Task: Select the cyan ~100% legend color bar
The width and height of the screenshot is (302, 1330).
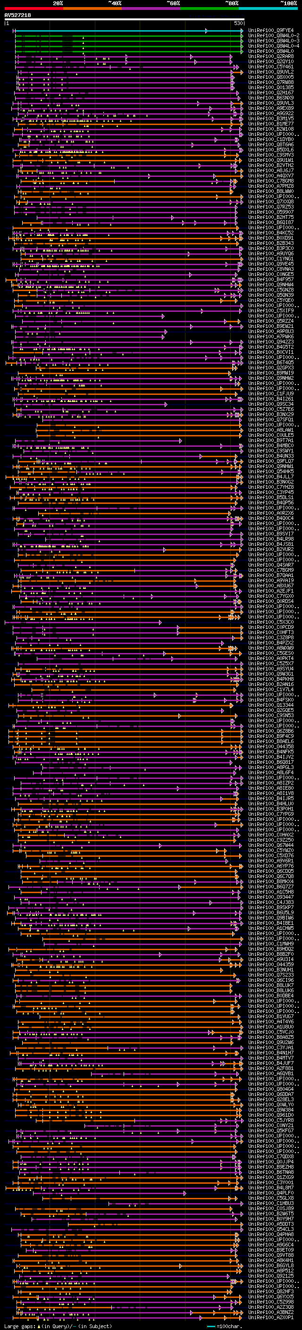Action: 268,8
